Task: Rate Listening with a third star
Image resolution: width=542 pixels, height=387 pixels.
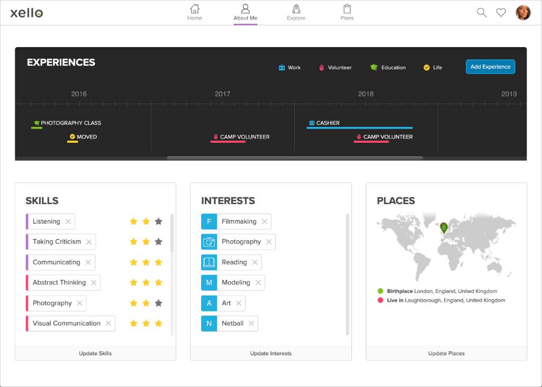Action: [x=159, y=221]
